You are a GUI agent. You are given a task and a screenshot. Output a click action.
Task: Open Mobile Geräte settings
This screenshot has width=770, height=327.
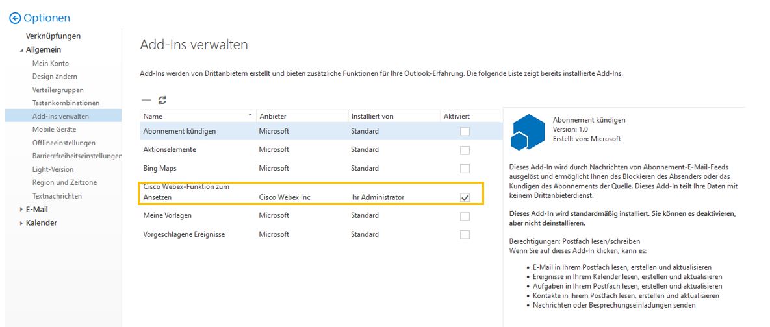tap(54, 130)
